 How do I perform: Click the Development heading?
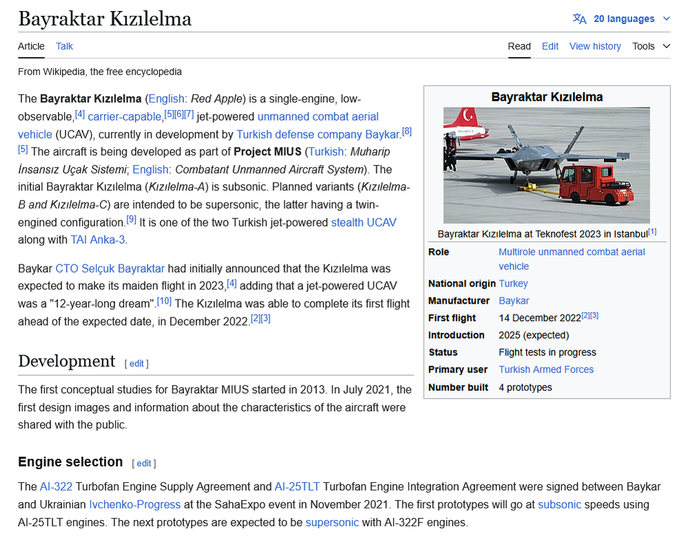67,361
